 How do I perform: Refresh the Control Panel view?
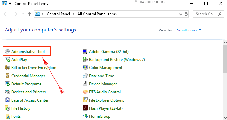pos(186,14)
